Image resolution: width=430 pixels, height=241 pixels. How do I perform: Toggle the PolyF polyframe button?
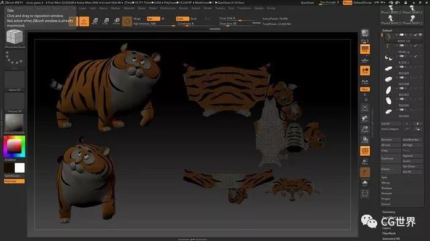point(365,151)
